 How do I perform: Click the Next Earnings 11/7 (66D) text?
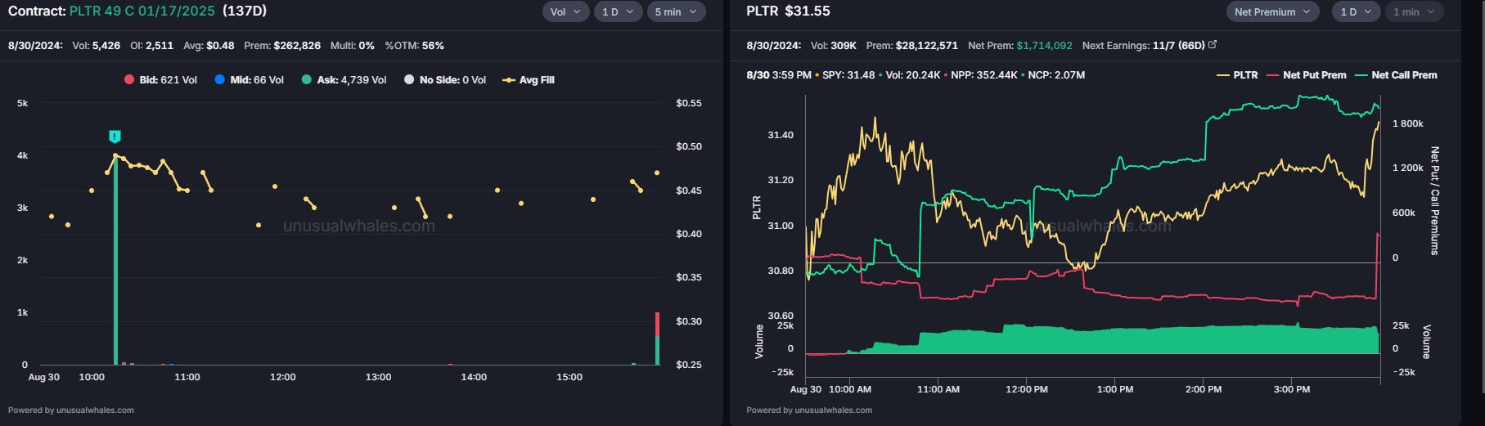pyautogui.click(x=1143, y=46)
